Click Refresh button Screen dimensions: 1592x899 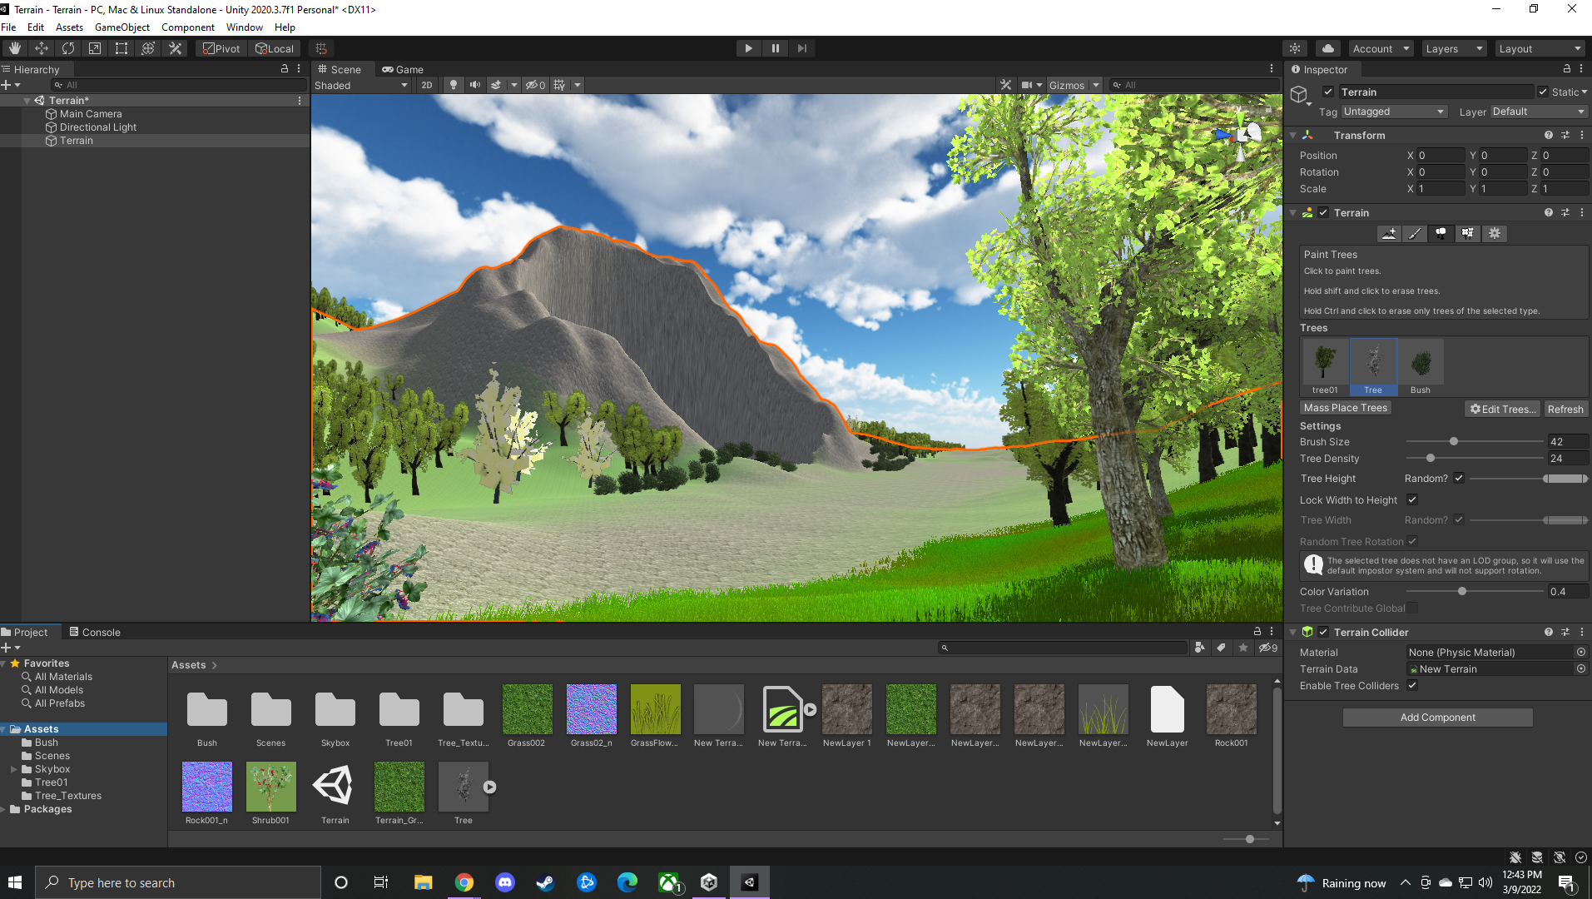pos(1565,409)
